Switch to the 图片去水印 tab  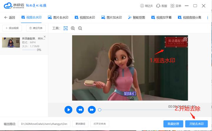(58, 17)
